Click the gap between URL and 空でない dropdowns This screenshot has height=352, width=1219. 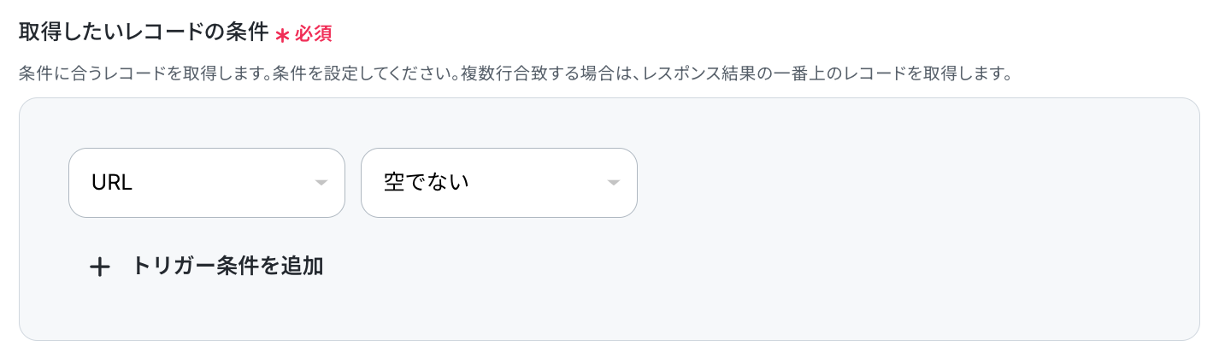(x=353, y=183)
